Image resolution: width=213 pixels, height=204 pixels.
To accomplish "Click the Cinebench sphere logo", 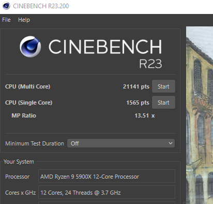I will pyautogui.click(x=31, y=47).
